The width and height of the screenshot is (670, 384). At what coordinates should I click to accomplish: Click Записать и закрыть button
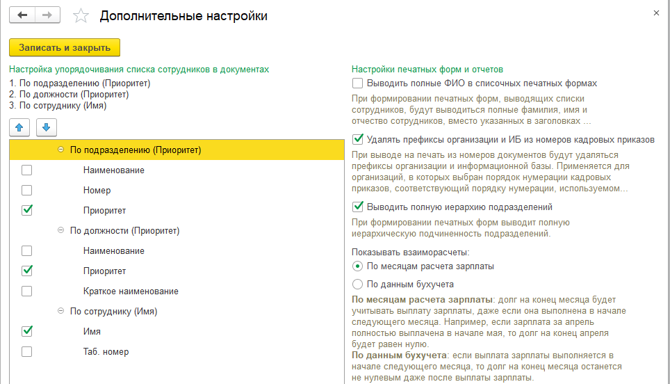point(65,47)
